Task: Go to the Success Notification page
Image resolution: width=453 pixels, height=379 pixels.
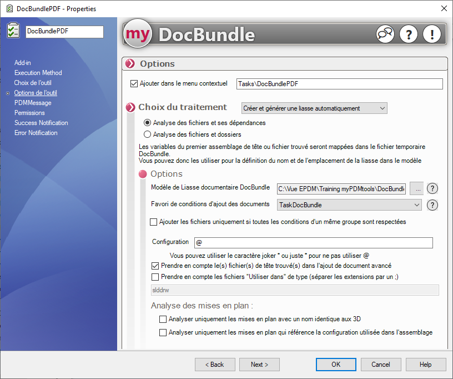Action: click(x=41, y=123)
